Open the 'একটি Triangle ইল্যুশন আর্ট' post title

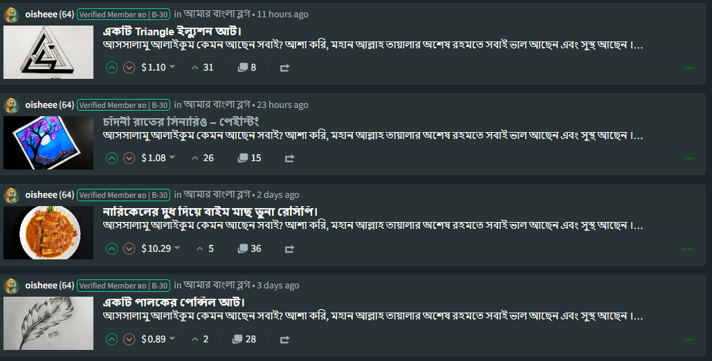pyautogui.click(x=172, y=32)
